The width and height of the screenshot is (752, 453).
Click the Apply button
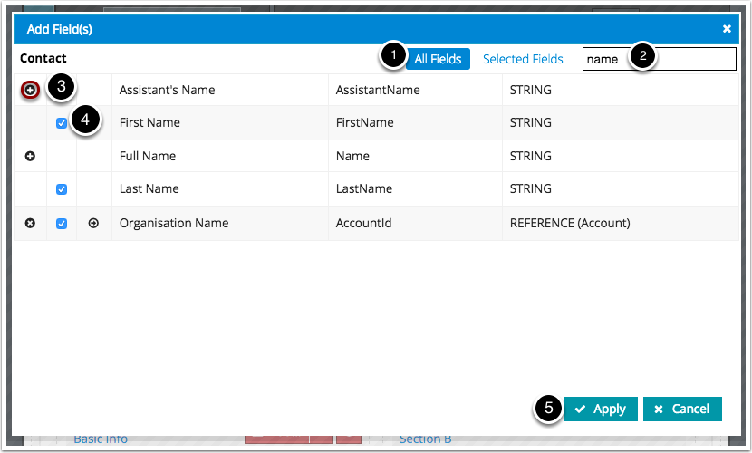click(x=601, y=409)
